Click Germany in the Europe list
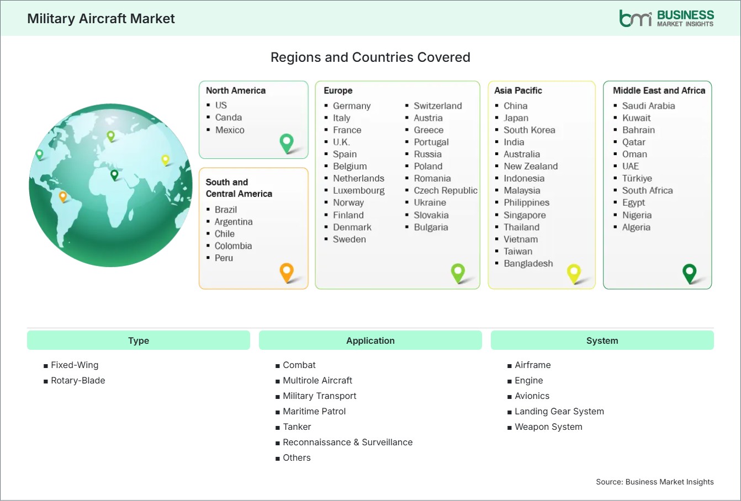 [352, 106]
